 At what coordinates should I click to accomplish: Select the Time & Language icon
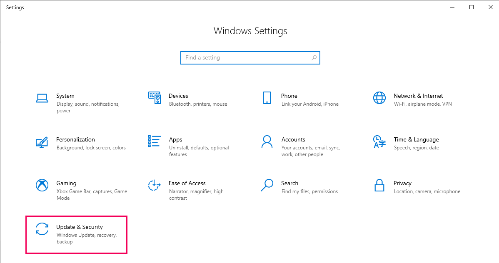pos(379,141)
